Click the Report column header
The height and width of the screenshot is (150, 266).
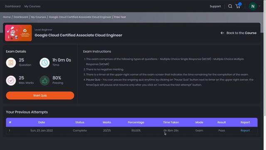point(245,122)
